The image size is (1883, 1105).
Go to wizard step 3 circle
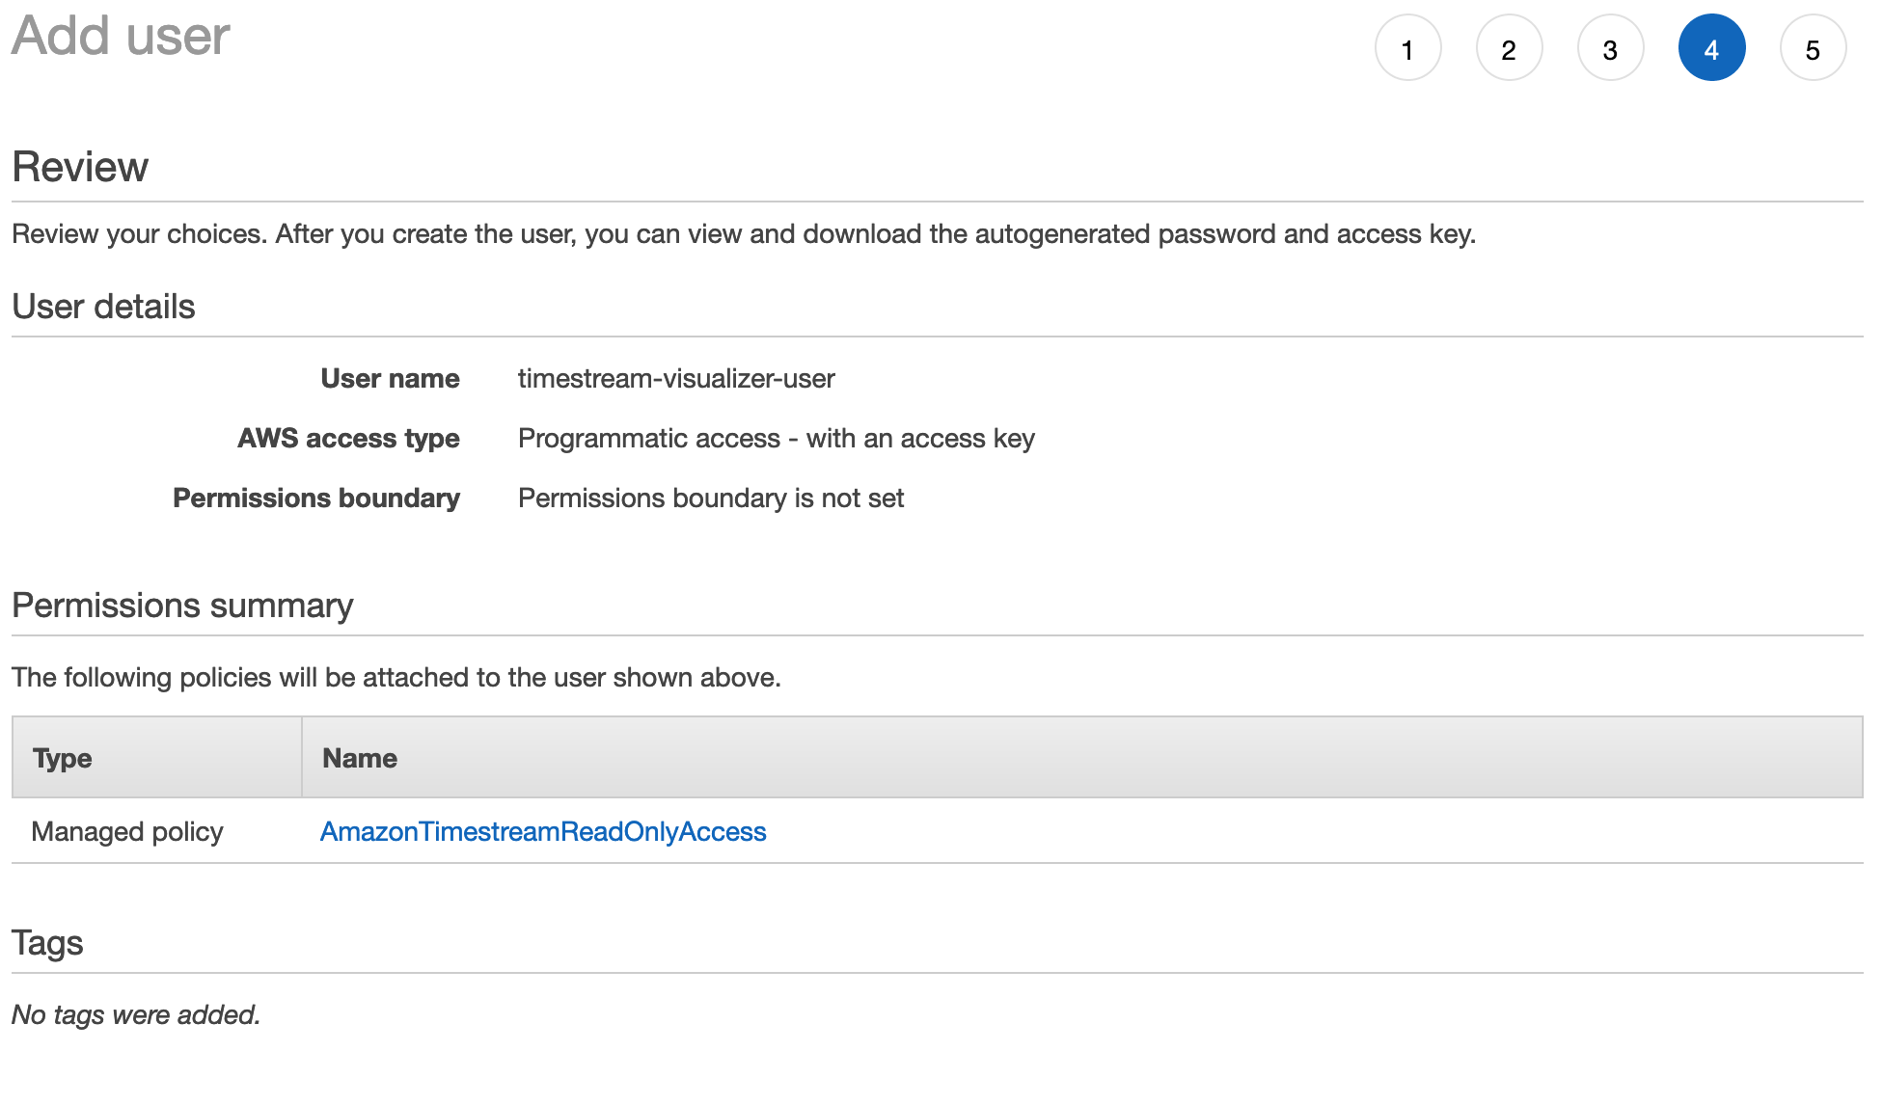coord(1610,48)
